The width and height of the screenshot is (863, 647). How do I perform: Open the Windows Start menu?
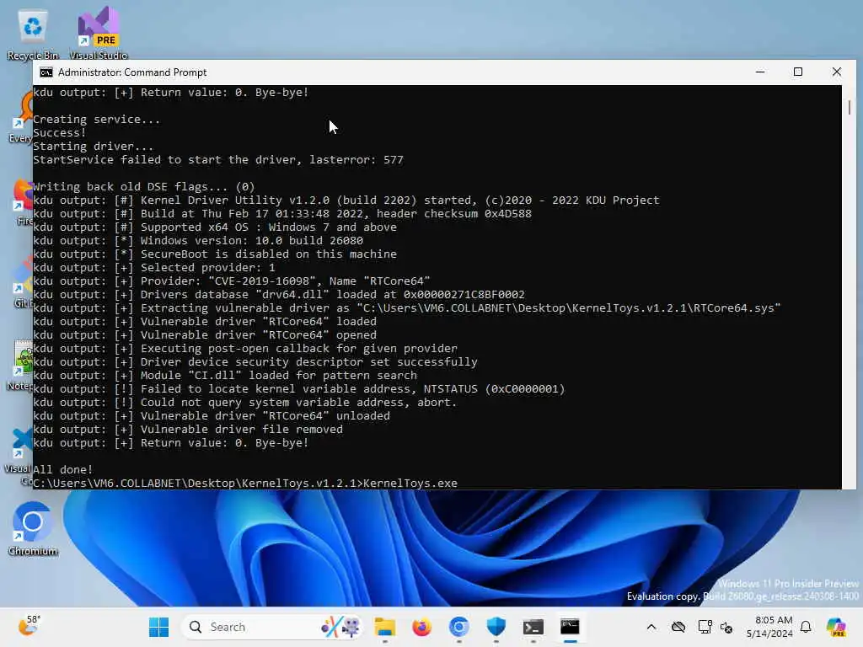159,627
